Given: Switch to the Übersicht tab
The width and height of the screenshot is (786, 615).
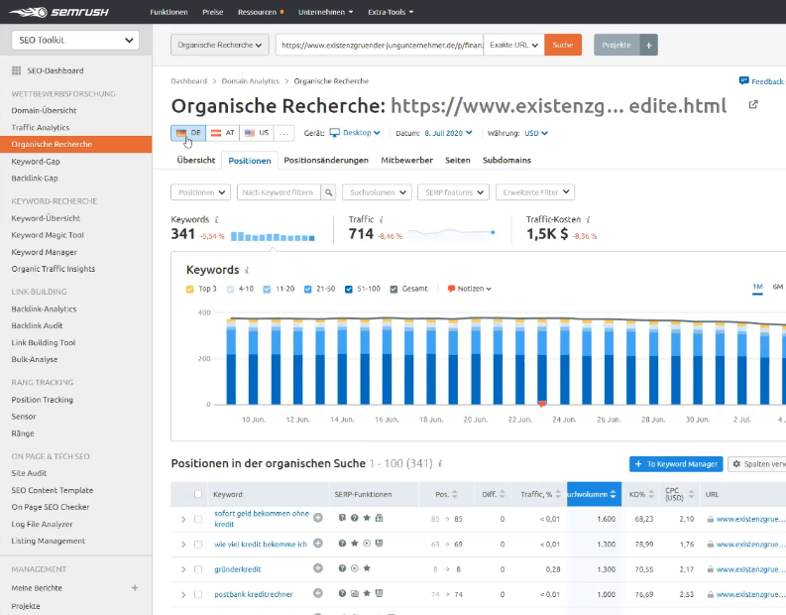Looking at the screenshot, I should [196, 160].
